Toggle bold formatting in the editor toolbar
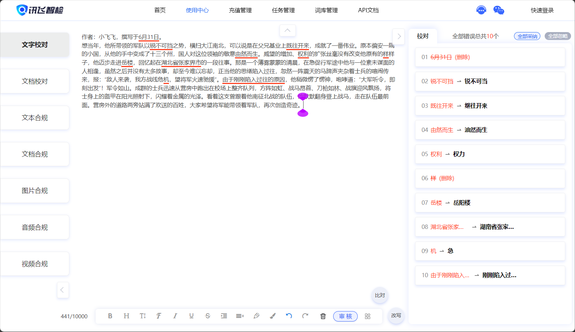575x332 pixels. click(110, 316)
